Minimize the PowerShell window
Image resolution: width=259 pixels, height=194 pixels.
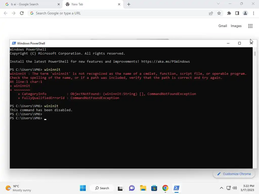228,43
